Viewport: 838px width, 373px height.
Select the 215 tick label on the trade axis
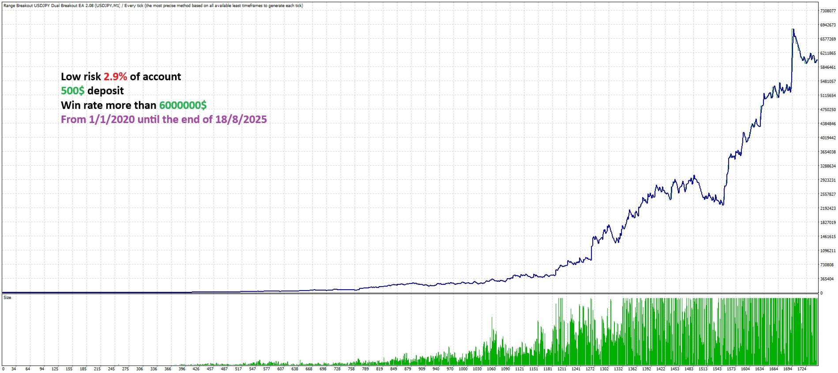pos(97,369)
